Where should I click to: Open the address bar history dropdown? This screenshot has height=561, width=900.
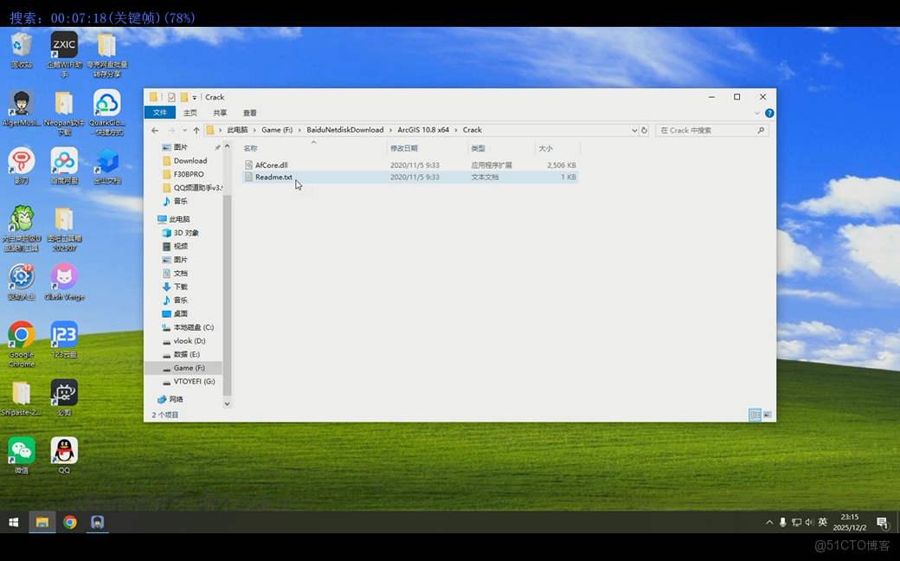(634, 131)
